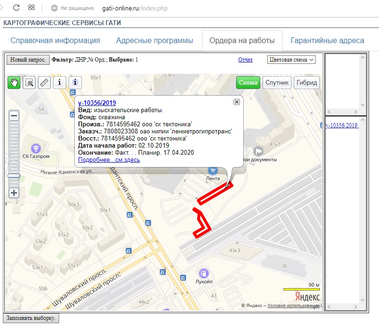Switch map to Спутник view
379x326 pixels.
277,82
